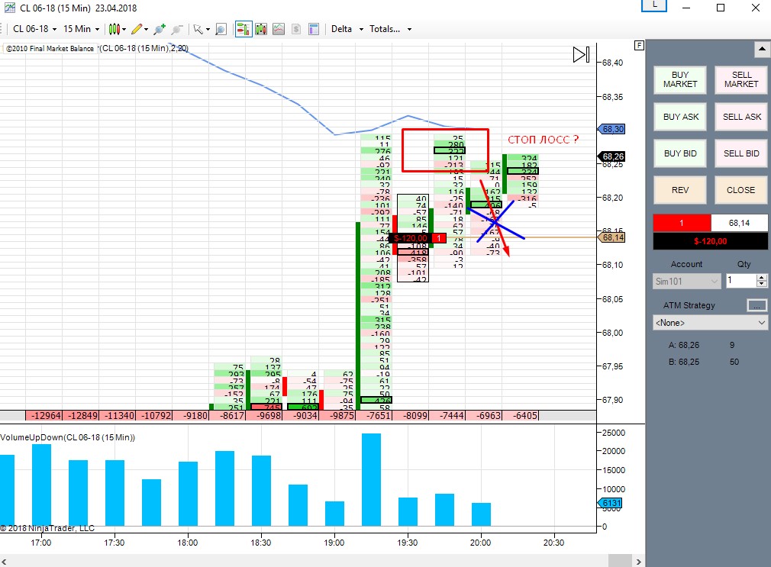Click the -9698 cumulative delta cell

click(x=265, y=416)
